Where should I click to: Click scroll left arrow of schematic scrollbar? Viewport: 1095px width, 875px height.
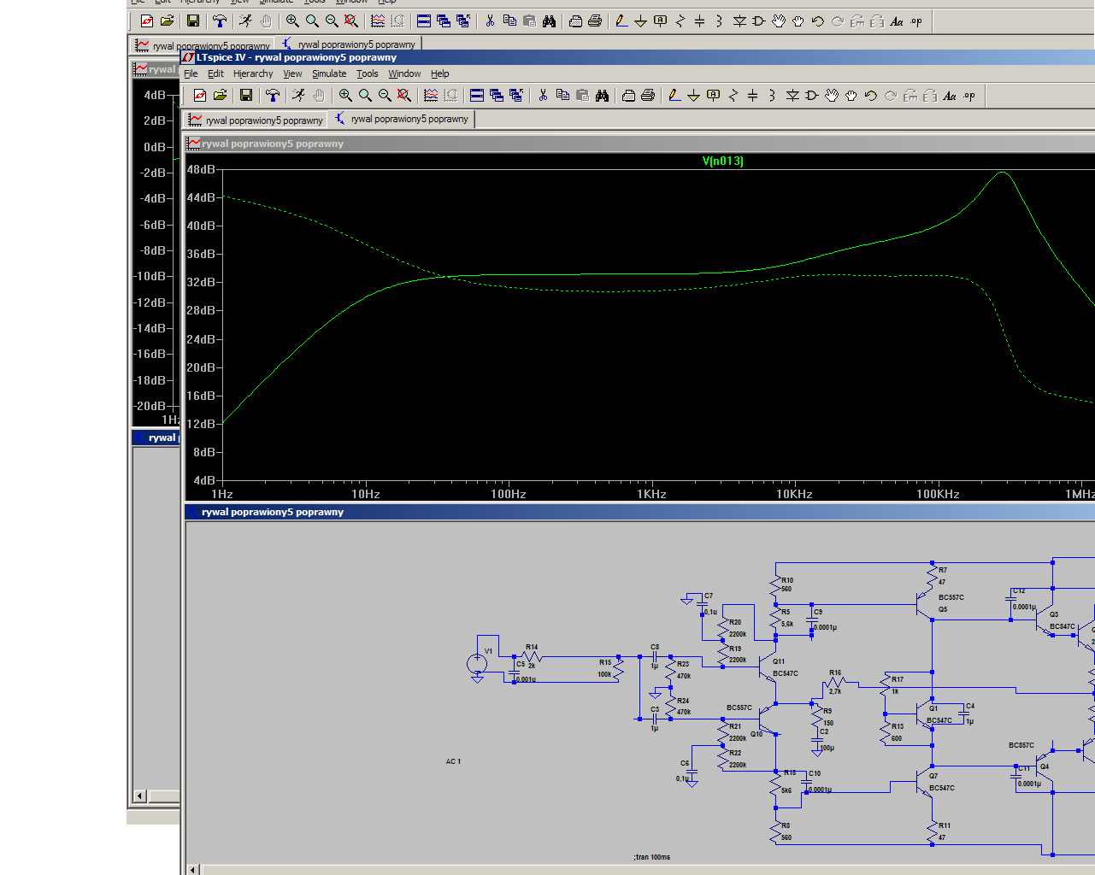(193, 870)
